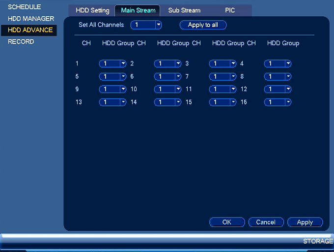Open HDD Group dropdown for channel 6
334x252 pixels.
(x=167, y=77)
